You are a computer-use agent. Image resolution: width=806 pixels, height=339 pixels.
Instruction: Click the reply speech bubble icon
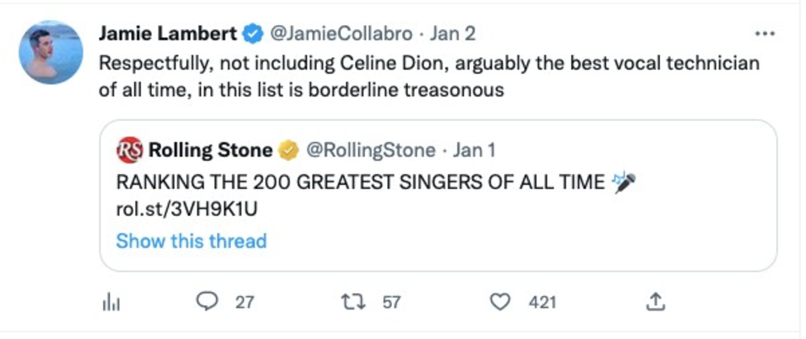tap(207, 301)
